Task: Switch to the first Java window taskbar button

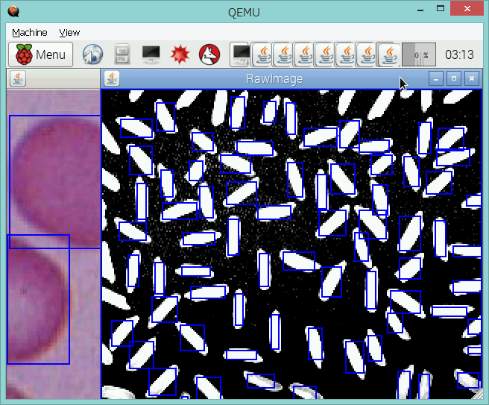Action: click(x=262, y=54)
